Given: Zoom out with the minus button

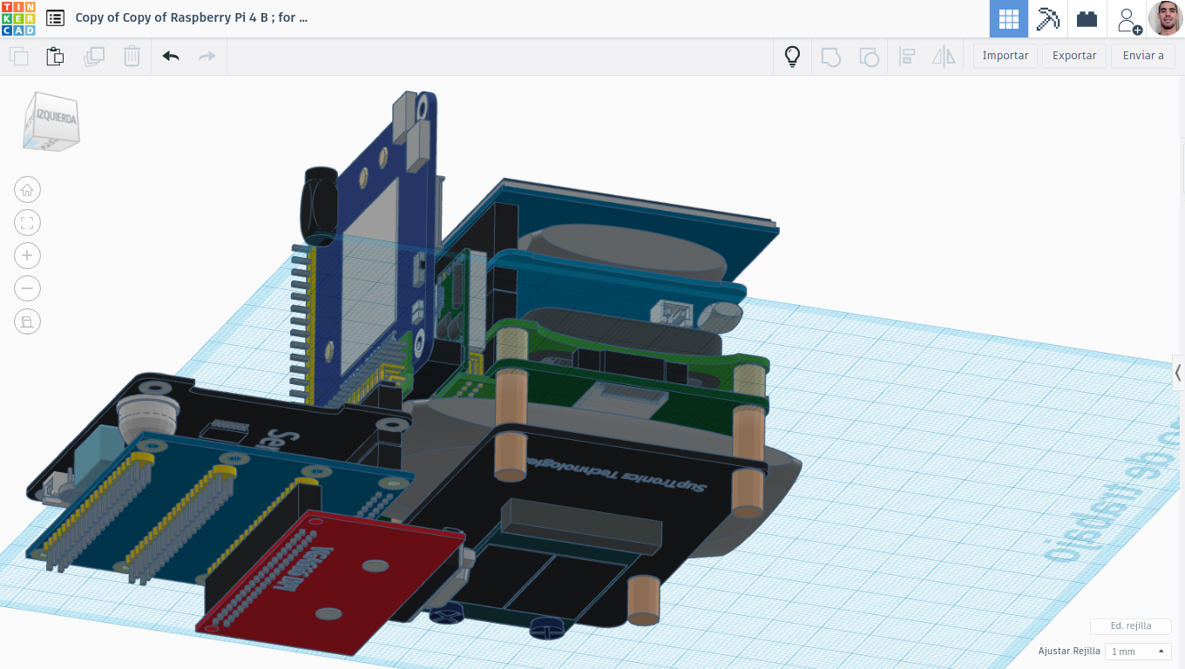Looking at the screenshot, I should coord(27,288).
